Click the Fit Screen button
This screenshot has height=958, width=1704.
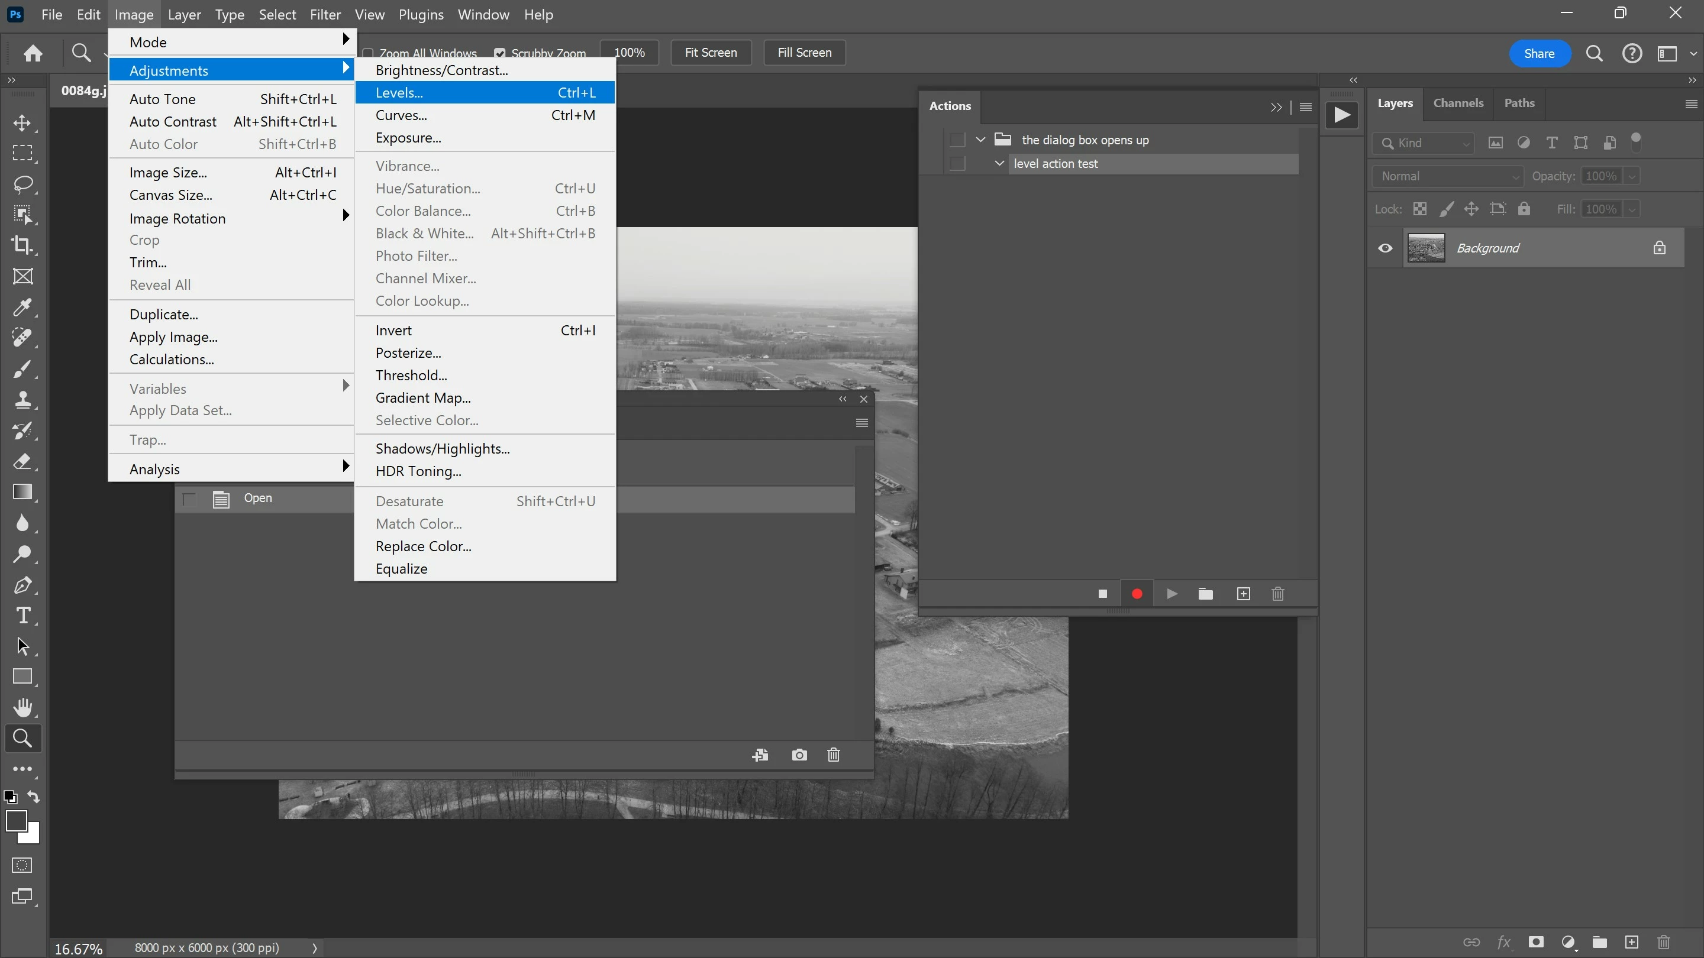coord(711,53)
